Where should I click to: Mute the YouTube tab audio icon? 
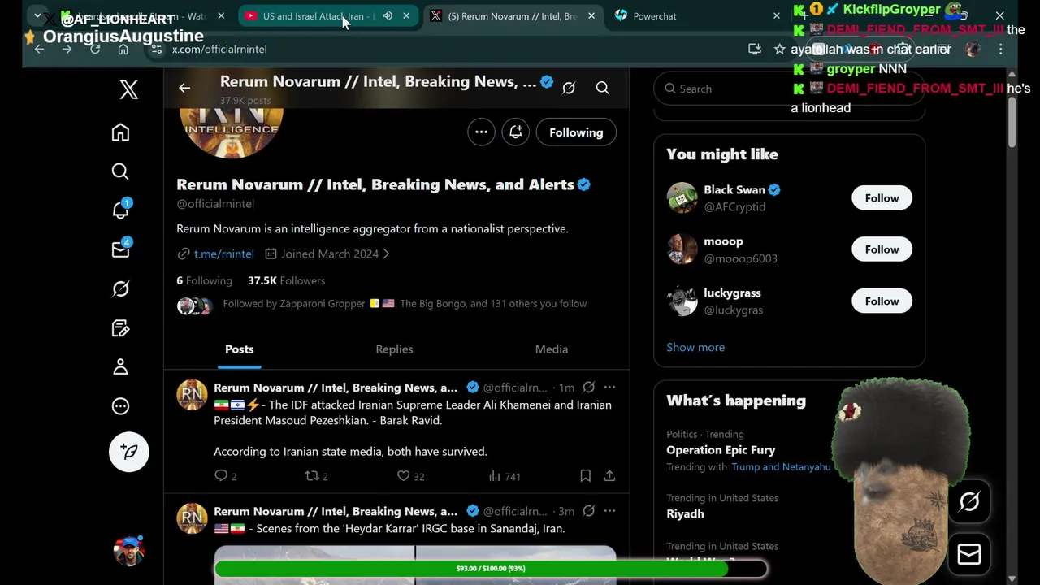[x=388, y=15]
